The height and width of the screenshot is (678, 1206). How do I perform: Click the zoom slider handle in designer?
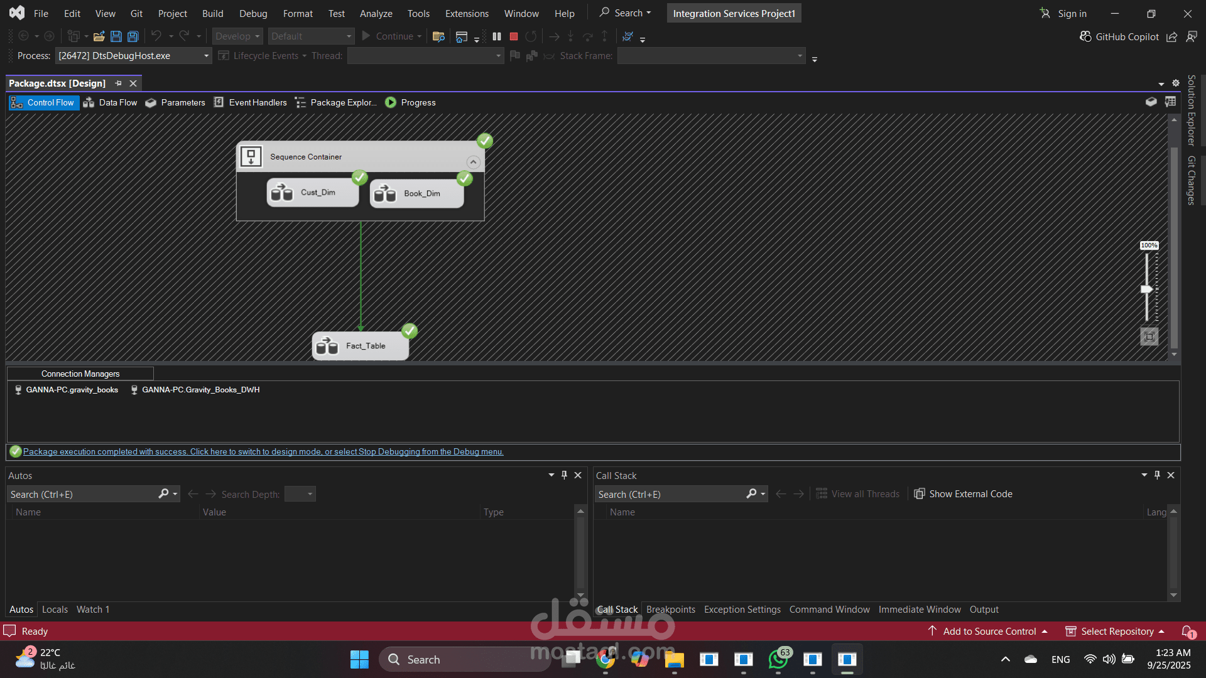(x=1146, y=289)
